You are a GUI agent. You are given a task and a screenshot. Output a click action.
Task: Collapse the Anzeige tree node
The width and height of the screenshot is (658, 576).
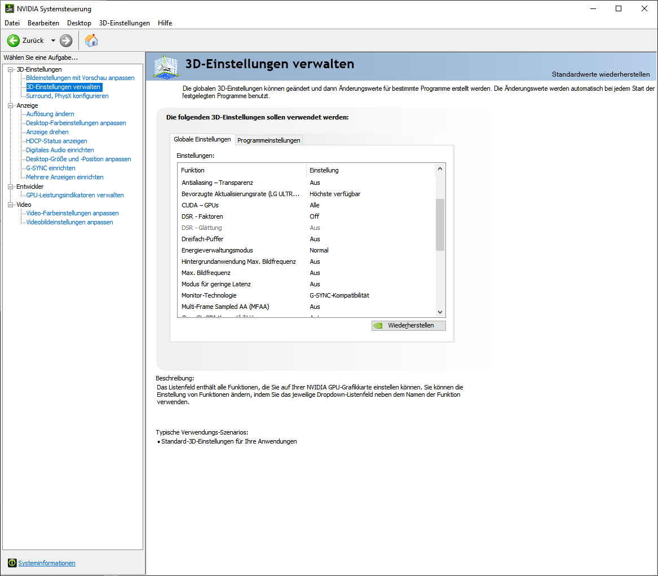[11, 106]
